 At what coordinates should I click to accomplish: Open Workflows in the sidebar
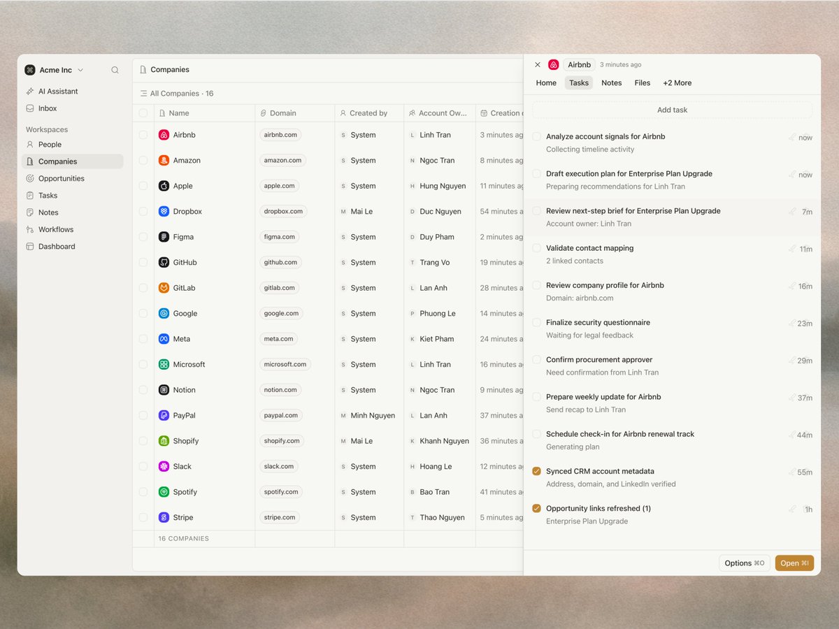click(72, 229)
